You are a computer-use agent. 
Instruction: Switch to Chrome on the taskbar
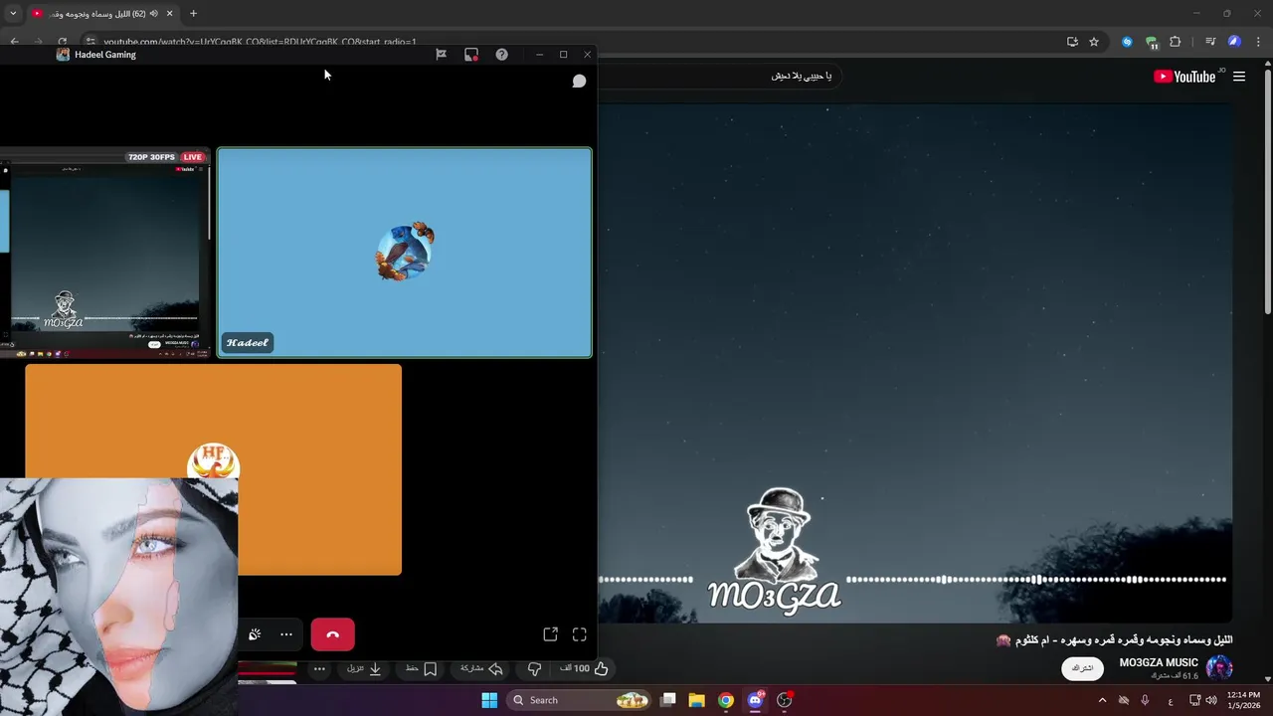coord(726,700)
